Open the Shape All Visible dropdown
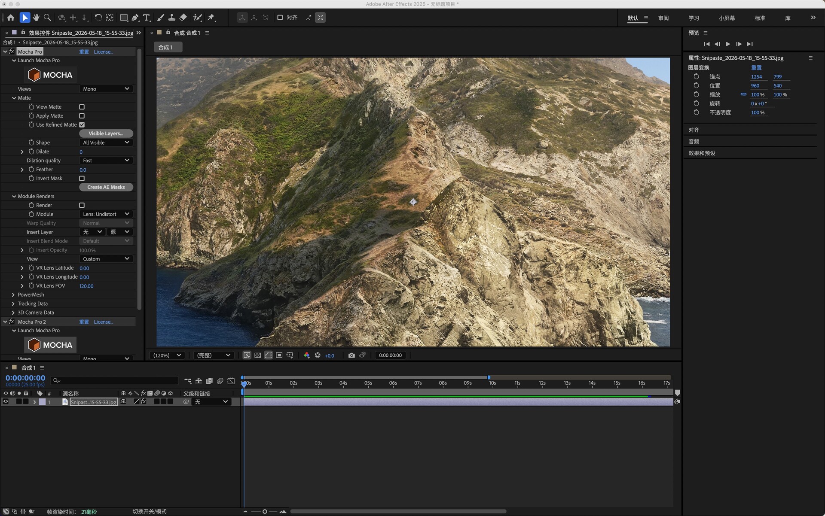The height and width of the screenshot is (516, 825). click(x=106, y=143)
